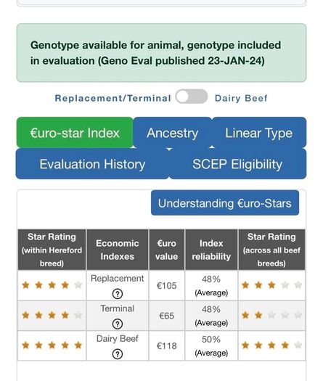Screen dimensions: 323x381
Task: Open the Replacement index help icon
Action: click(x=118, y=294)
